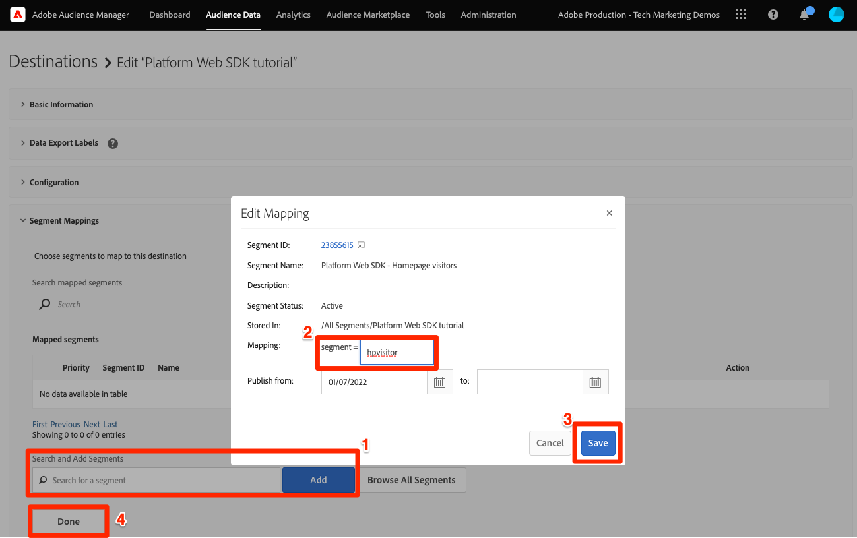The width and height of the screenshot is (857, 538).
Task: Open the help question mark icon
Action: tap(774, 15)
